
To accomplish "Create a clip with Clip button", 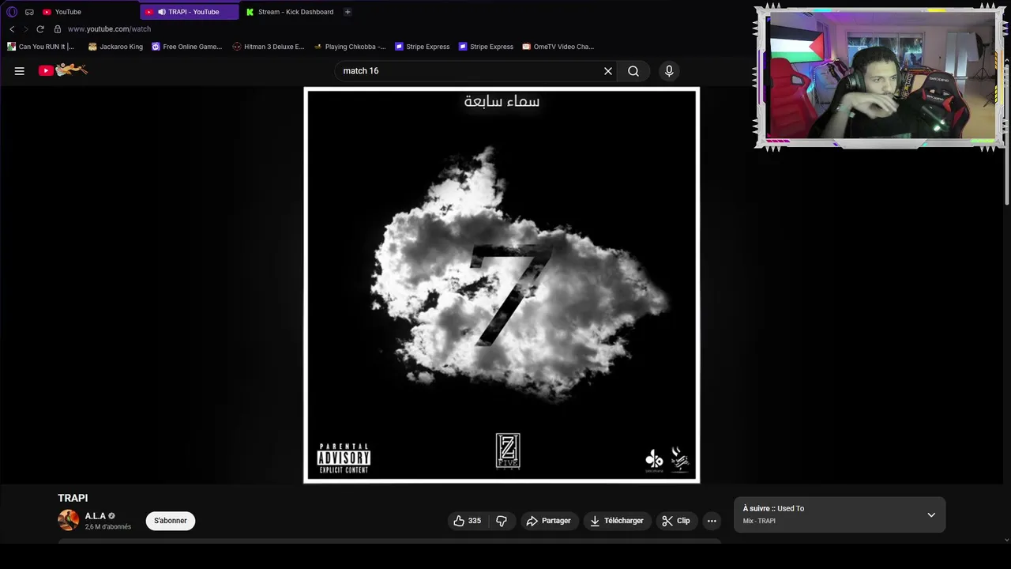I will [x=676, y=521].
